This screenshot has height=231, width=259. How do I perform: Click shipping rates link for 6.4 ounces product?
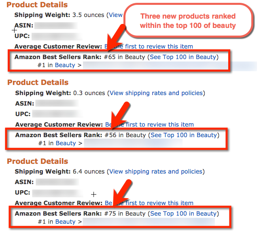[156, 172]
